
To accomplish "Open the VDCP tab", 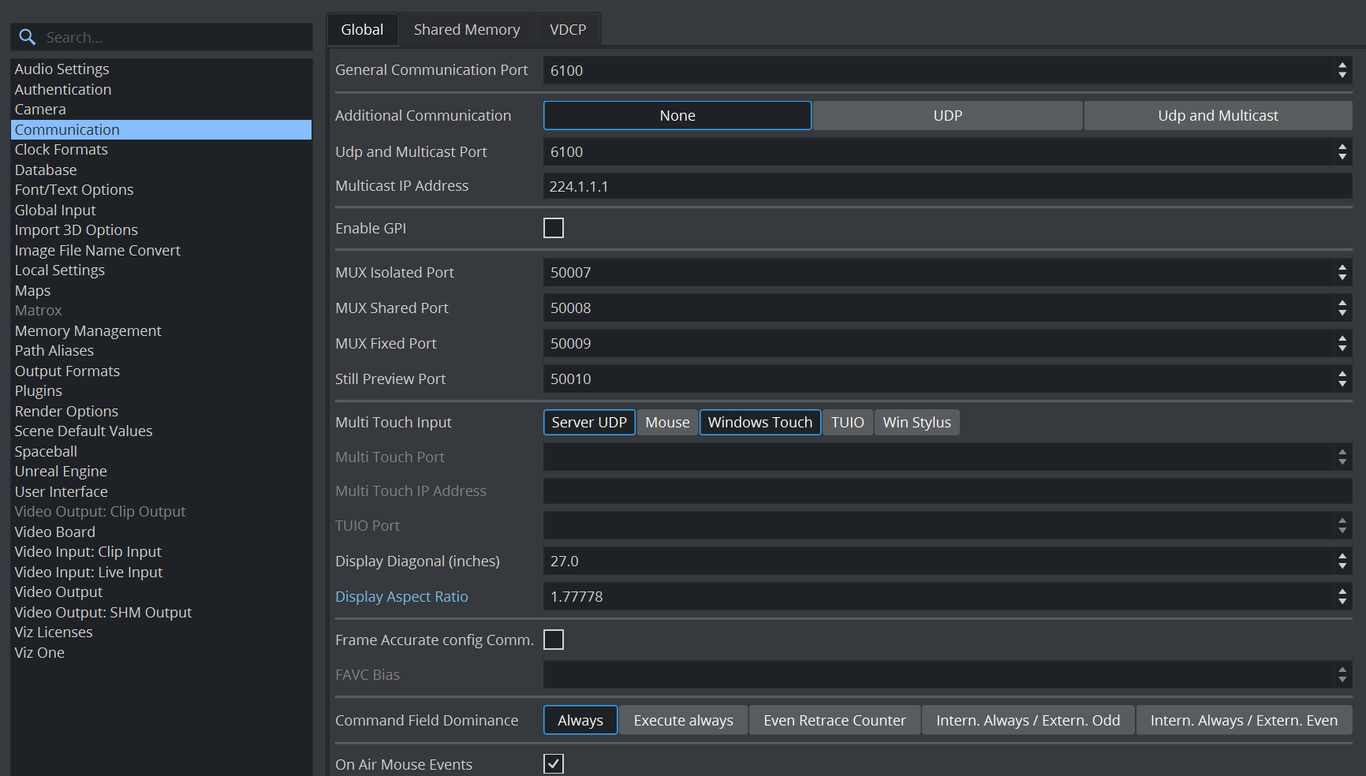I will tap(567, 30).
